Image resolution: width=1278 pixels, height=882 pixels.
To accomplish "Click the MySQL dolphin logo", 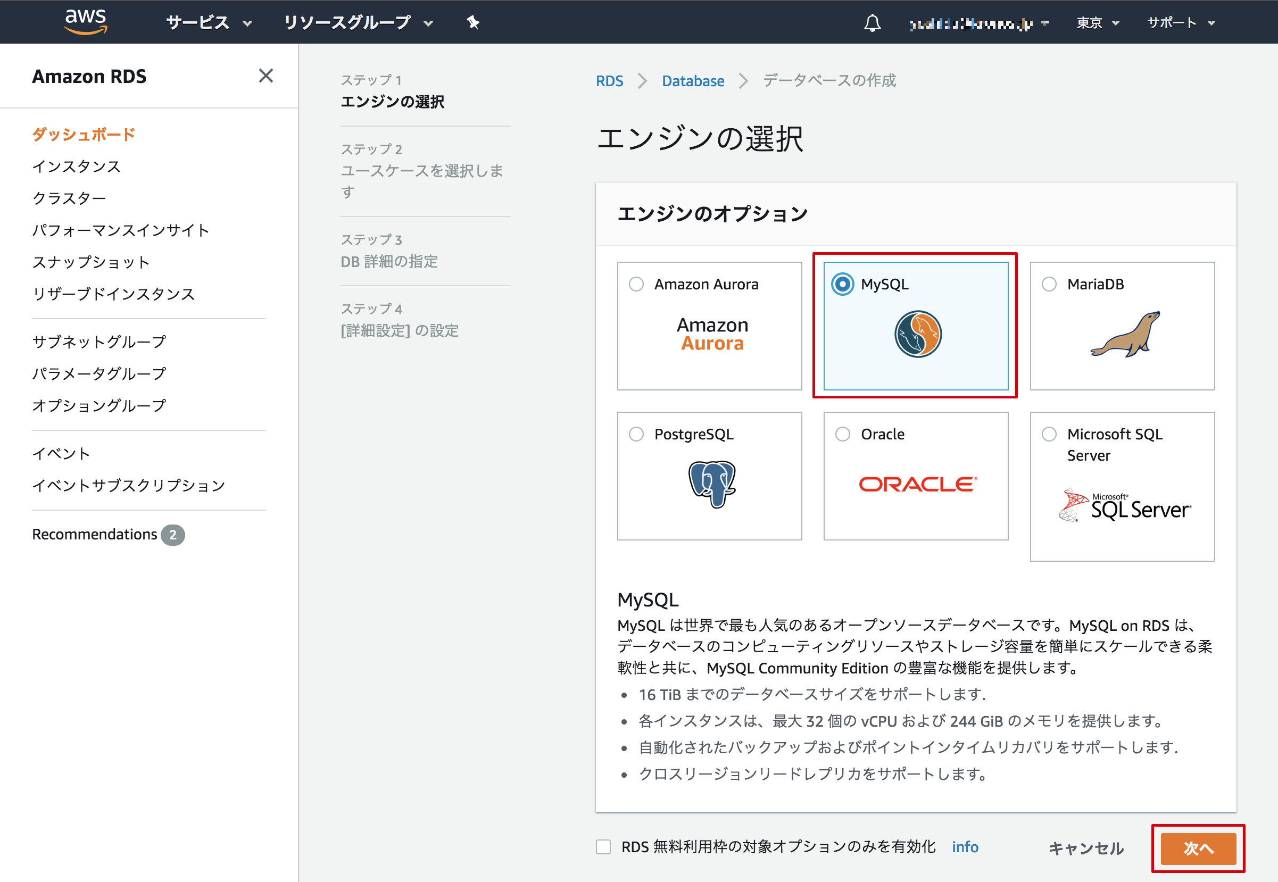I will pyautogui.click(x=918, y=334).
